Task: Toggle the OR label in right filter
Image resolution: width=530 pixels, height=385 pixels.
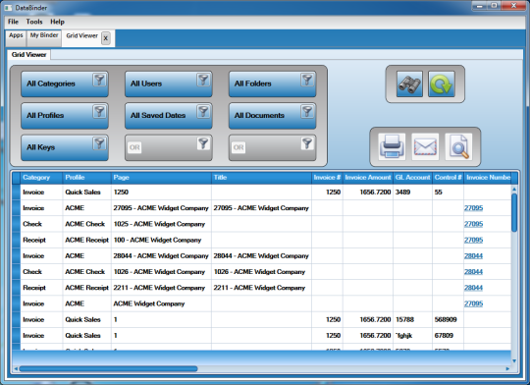Action: 238,147
